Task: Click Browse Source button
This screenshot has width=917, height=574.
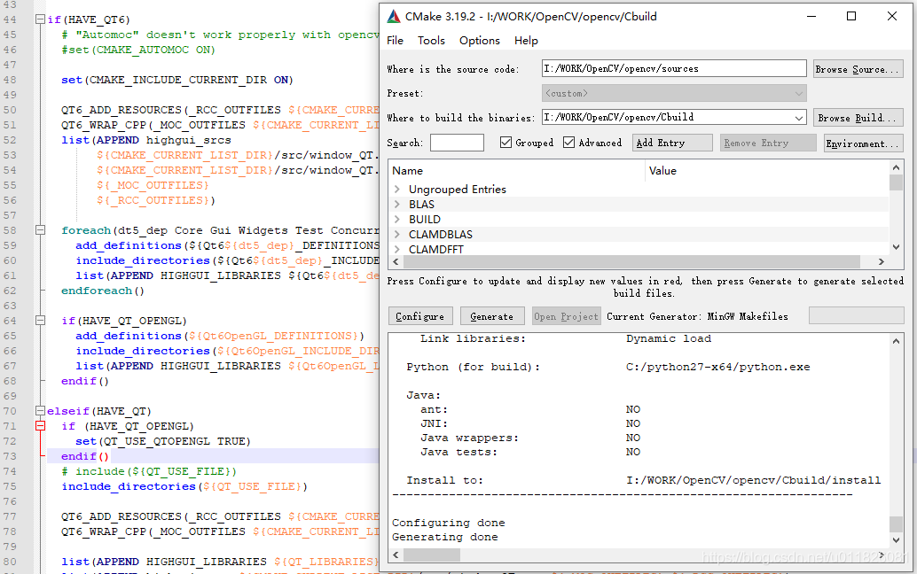Action: point(857,69)
